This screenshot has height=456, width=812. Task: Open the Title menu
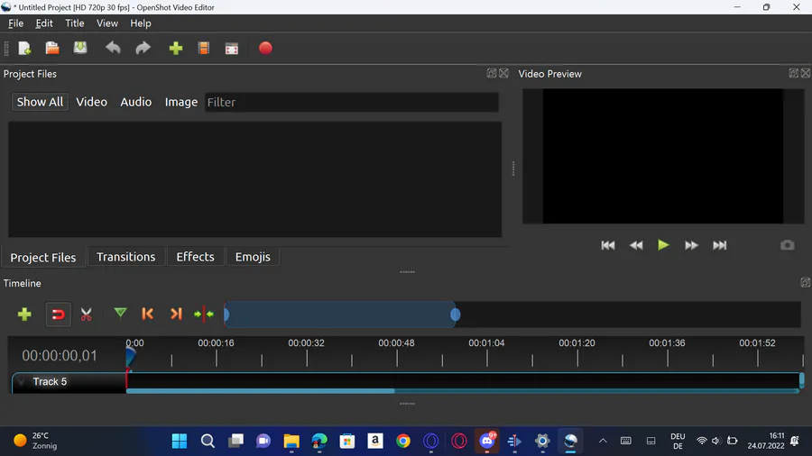point(75,23)
